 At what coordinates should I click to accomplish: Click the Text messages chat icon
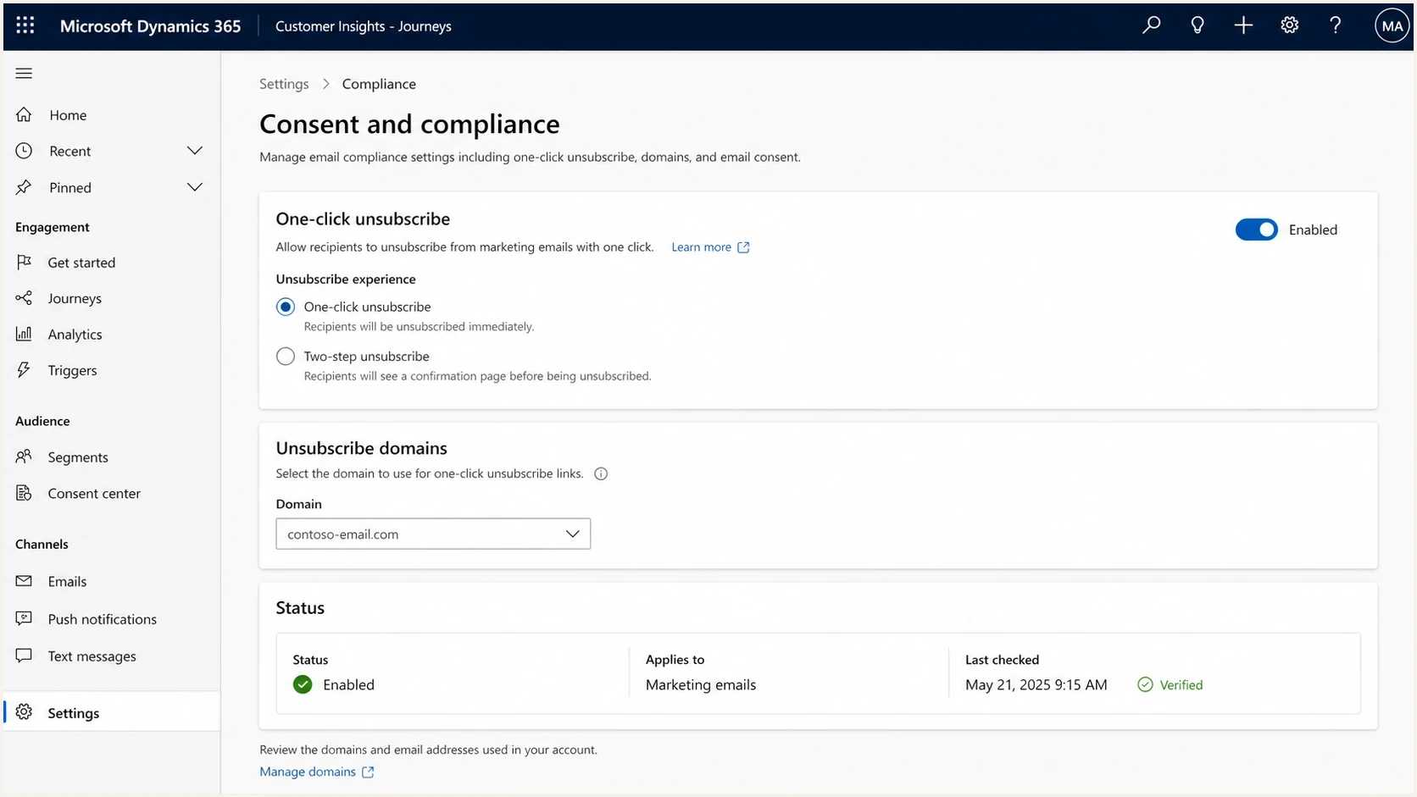coord(24,656)
